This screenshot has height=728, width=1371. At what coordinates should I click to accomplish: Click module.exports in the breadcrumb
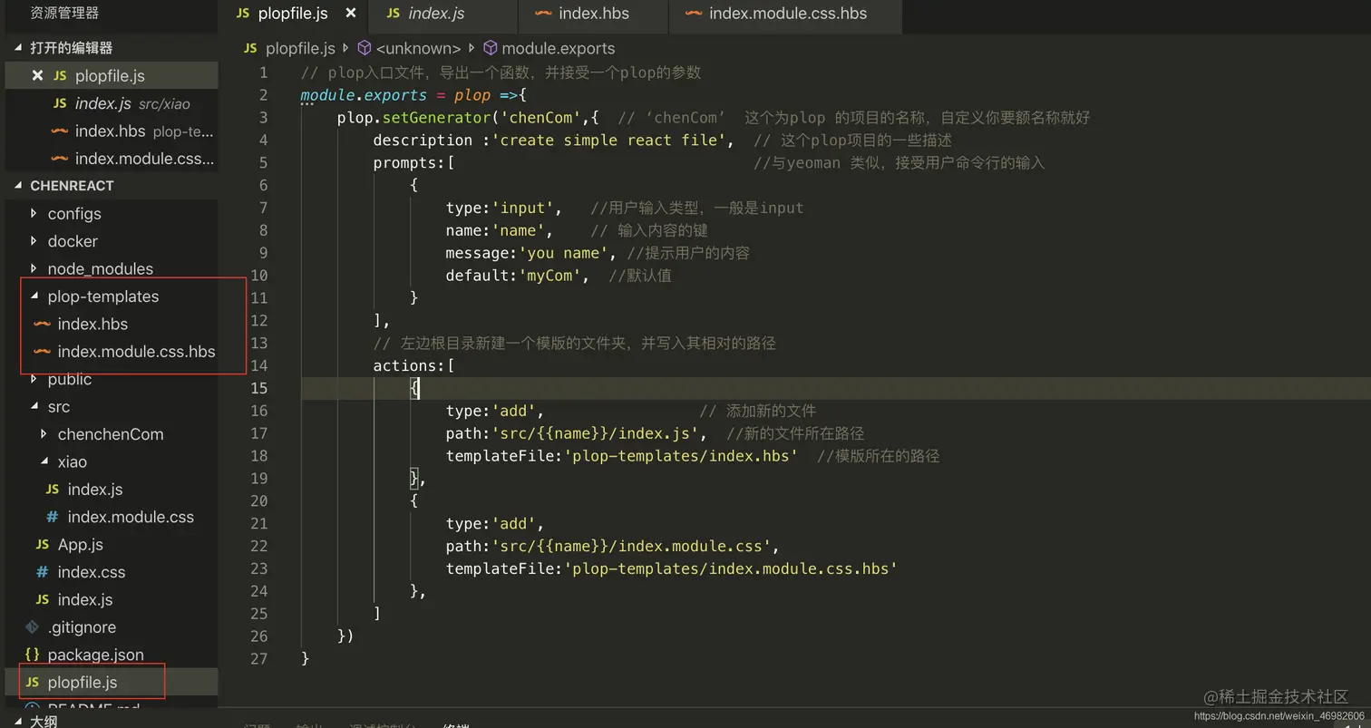(x=558, y=49)
